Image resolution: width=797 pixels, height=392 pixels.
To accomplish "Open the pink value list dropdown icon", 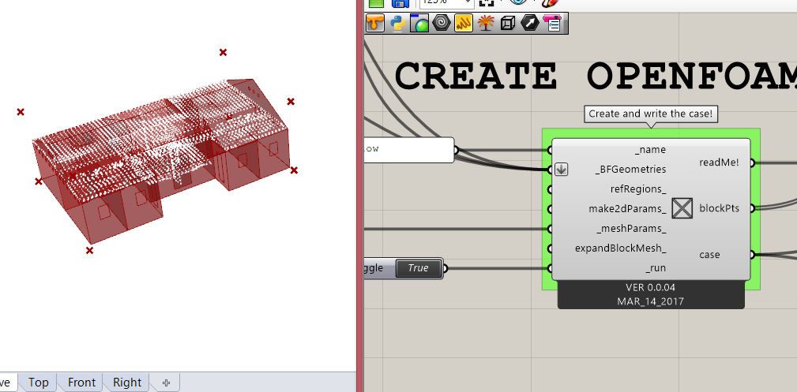I will [x=552, y=23].
